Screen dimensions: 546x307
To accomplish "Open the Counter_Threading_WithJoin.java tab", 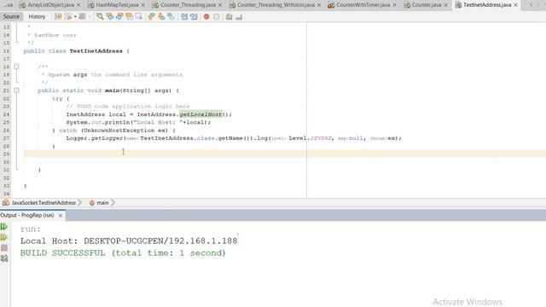I will click(x=276, y=5).
